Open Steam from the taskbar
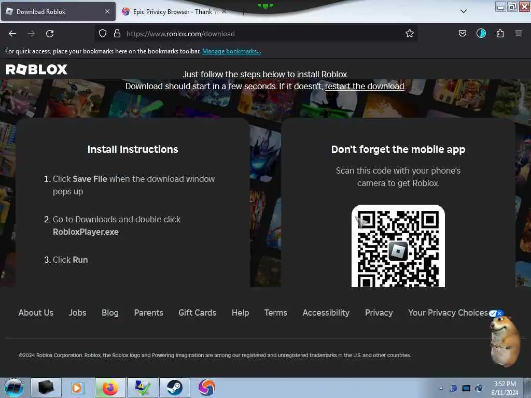The height and width of the screenshot is (398, 531). tap(175, 388)
